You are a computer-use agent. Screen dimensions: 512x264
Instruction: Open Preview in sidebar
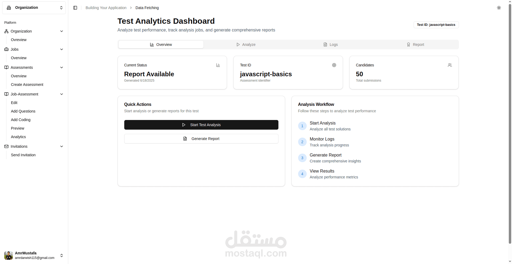(x=18, y=128)
